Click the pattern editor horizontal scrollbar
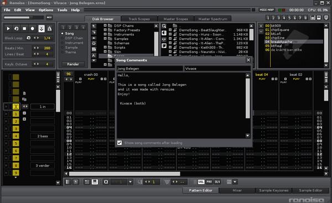Screen dimensions: 332x203 point(124,174)
